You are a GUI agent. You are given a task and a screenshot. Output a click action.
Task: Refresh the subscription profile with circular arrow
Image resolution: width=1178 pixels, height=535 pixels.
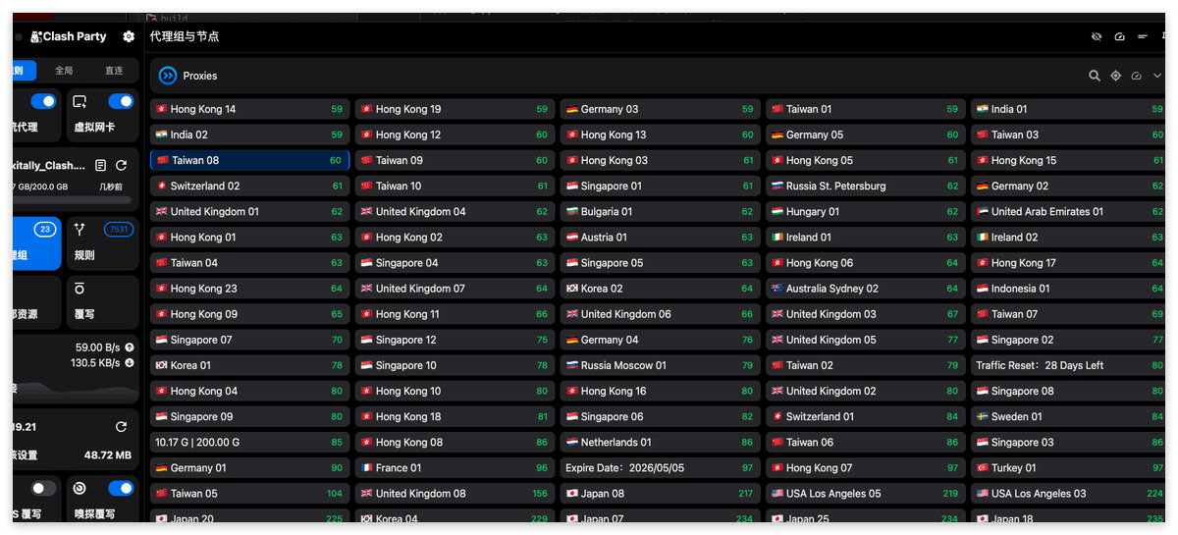pos(121,166)
